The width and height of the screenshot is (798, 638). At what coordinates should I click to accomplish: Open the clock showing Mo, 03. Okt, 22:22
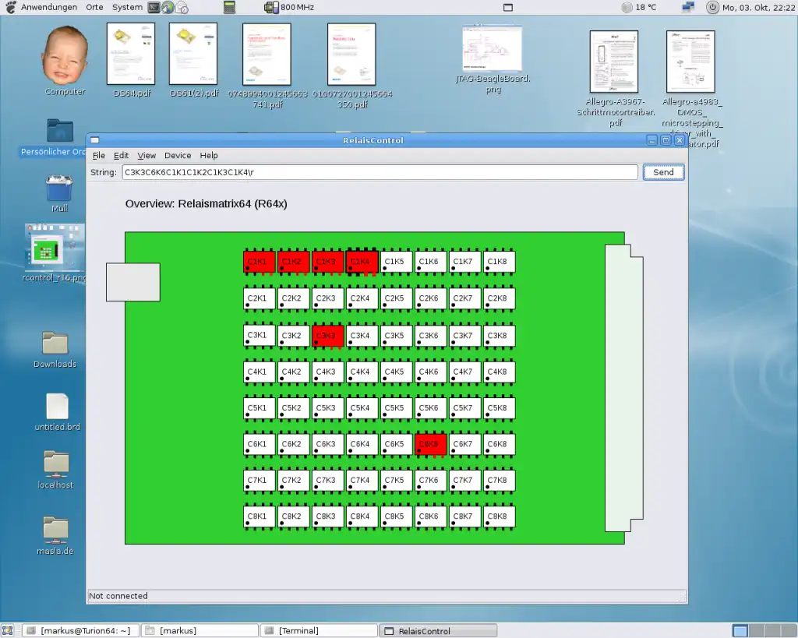pyautogui.click(x=758, y=7)
